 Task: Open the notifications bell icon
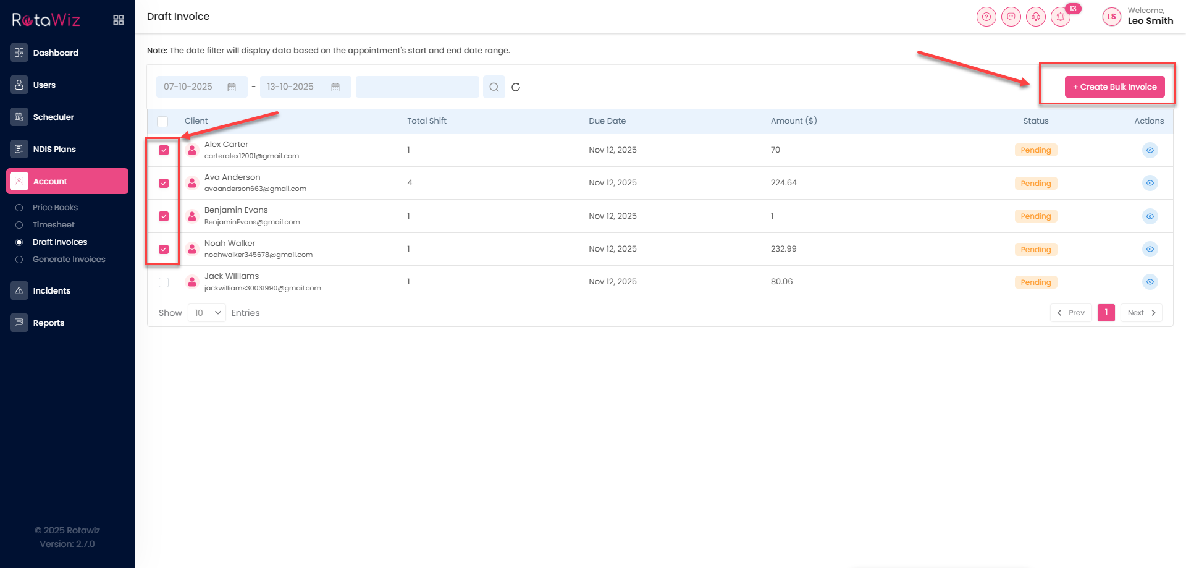(1061, 17)
